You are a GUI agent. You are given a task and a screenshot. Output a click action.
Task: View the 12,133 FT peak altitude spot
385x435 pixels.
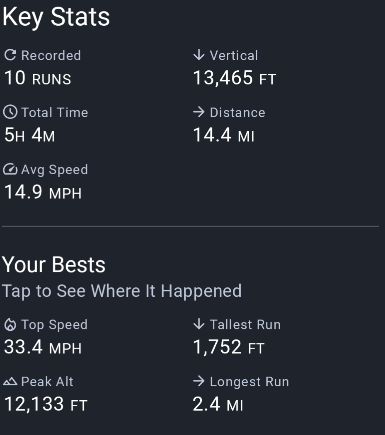(46, 404)
